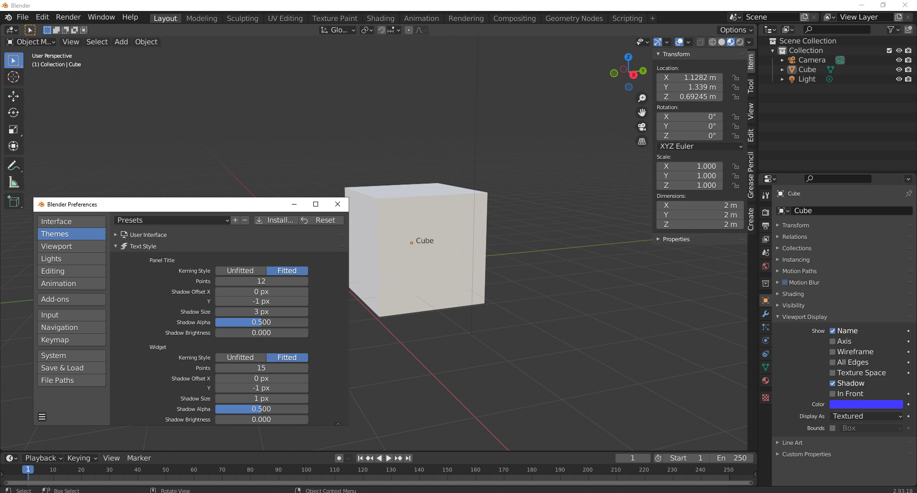The height and width of the screenshot is (493, 917).
Task: Open the Physics properties tab icon
Action: pos(766,340)
